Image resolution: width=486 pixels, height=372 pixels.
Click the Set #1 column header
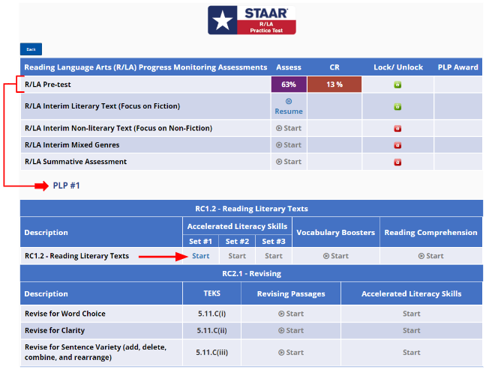point(200,241)
